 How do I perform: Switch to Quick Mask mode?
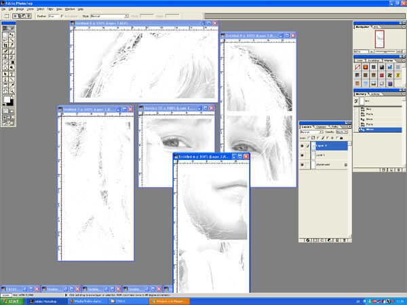[x=12, y=111]
